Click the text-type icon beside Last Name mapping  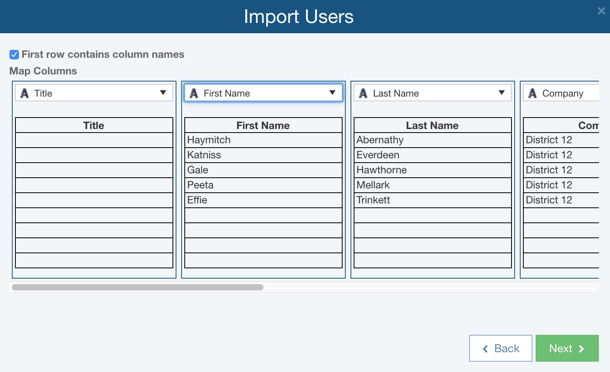[363, 93]
